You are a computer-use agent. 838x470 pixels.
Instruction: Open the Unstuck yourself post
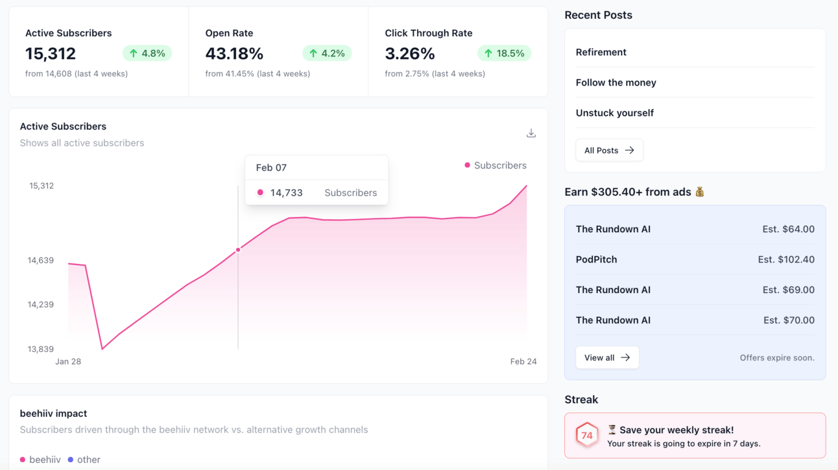coord(615,113)
